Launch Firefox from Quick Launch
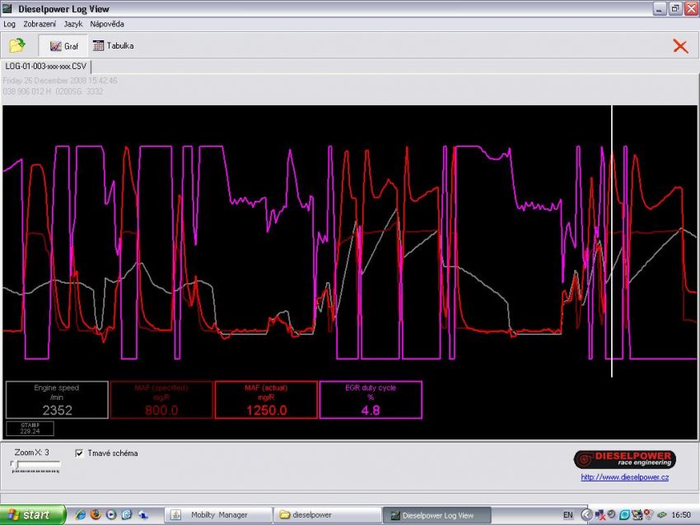700x525 pixels. pos(96,515)
